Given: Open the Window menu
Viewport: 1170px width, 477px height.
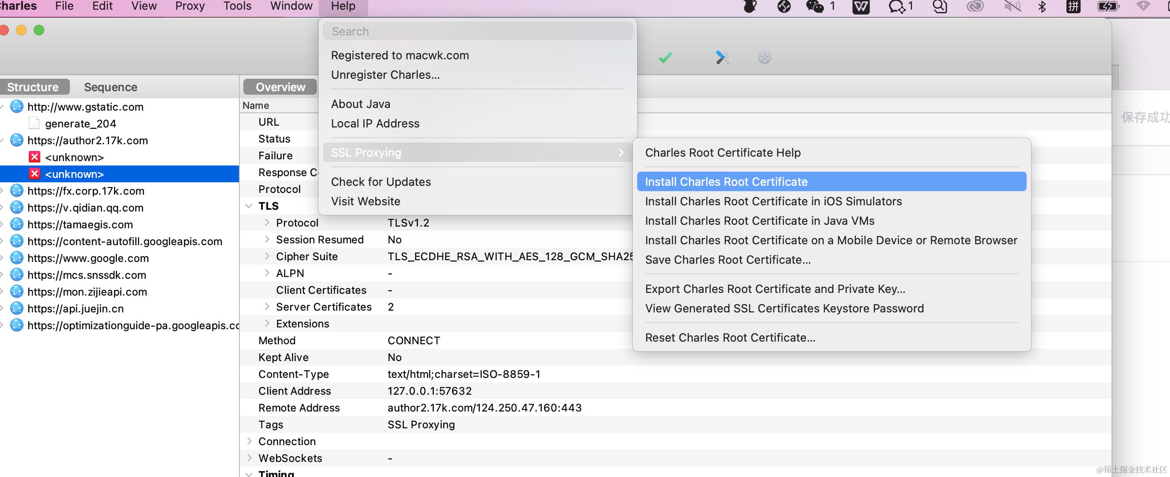Looking at the screenshot, I should [291, 6].
